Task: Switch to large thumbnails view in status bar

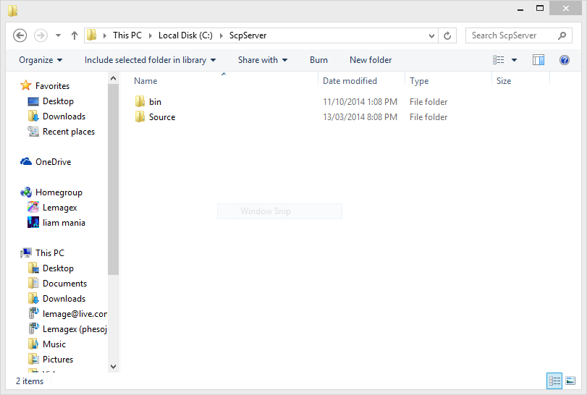Action: [x=570, y=381]
